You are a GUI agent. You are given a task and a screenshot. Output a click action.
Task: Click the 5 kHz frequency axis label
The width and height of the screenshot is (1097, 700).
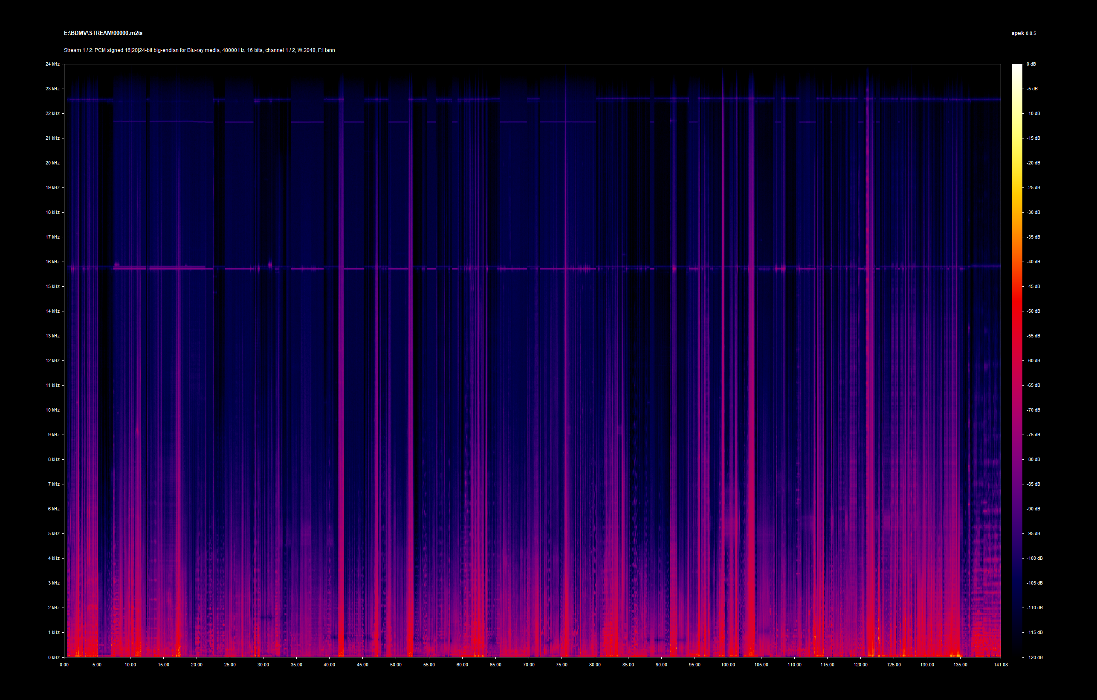click(53, 533)
